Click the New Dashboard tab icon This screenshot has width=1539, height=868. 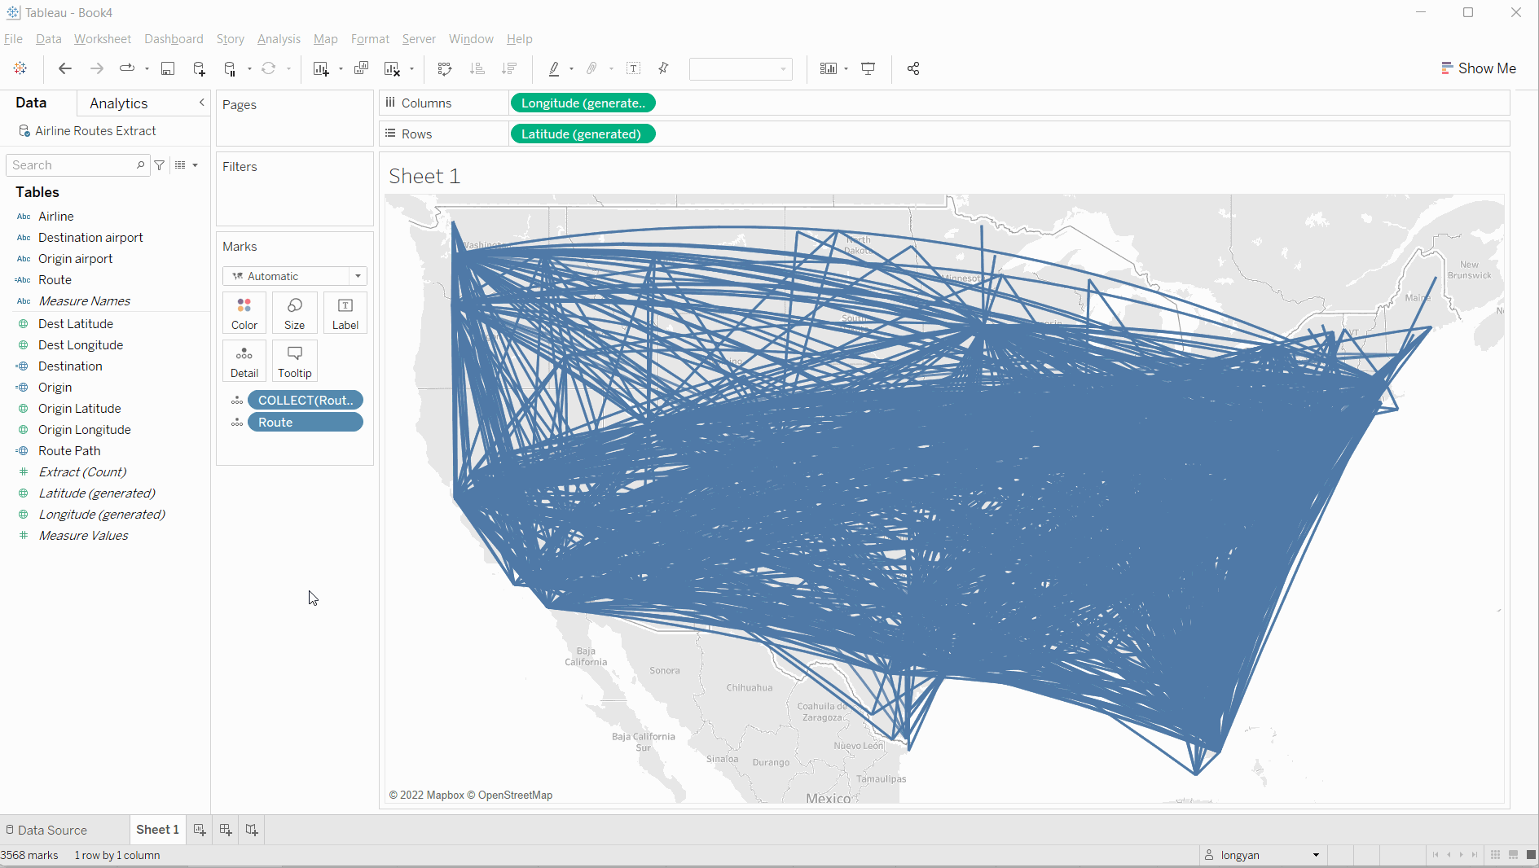pyautogui.click(x=226, y=830)
